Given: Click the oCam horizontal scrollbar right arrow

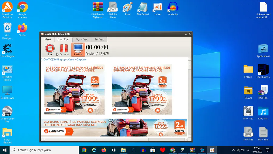Looking at the screenshot, I should (186, 139).
